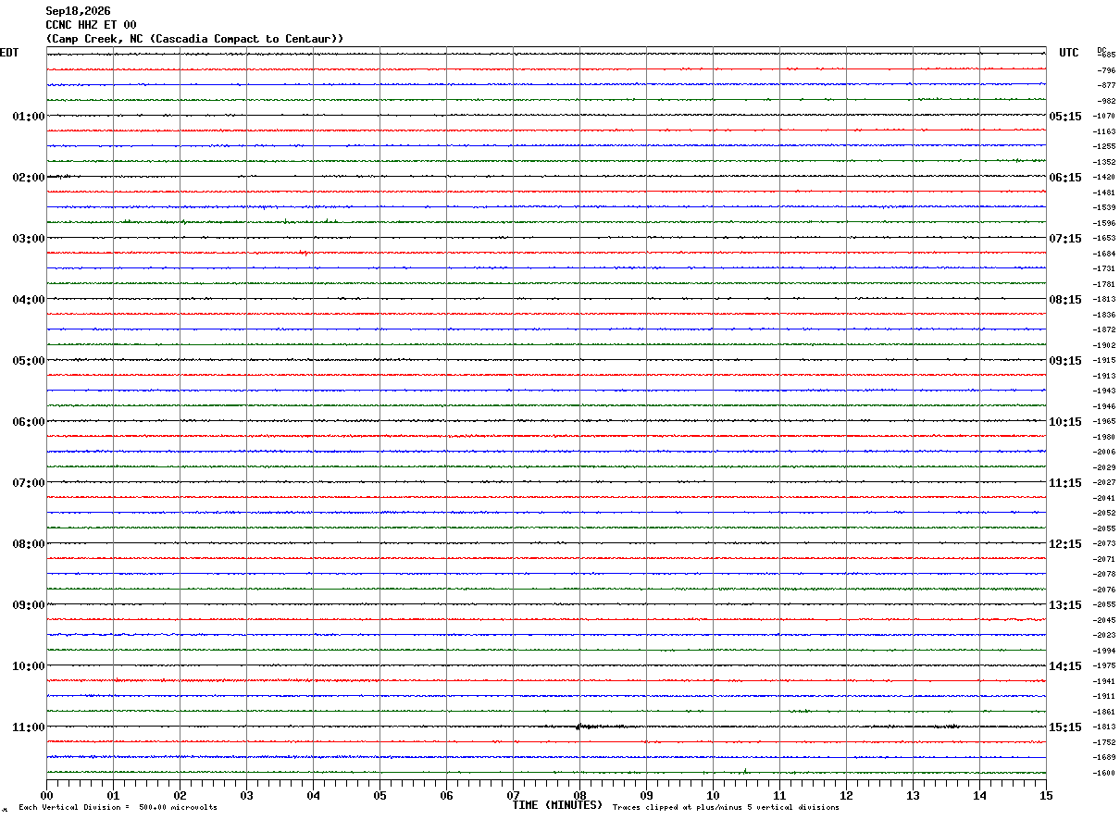1120x820 pixels.
Task: Click the vertical division scale note
Action: tap(118, 808)
